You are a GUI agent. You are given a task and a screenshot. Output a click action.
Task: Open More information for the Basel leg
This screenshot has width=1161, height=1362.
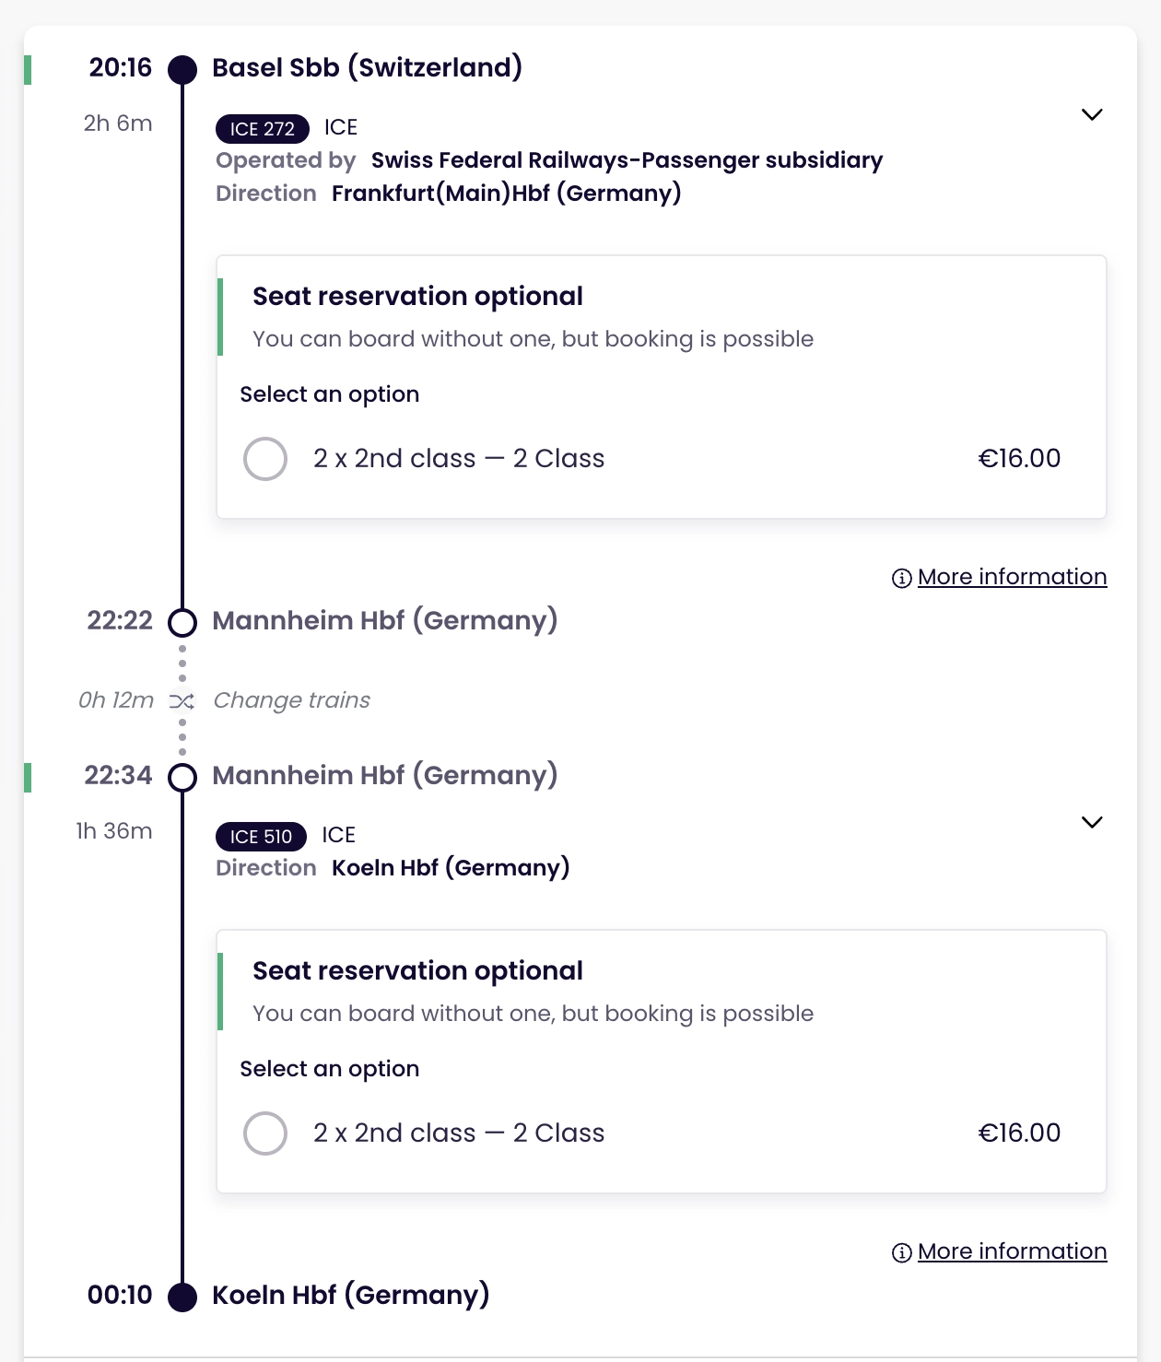tap(1012, 576)
